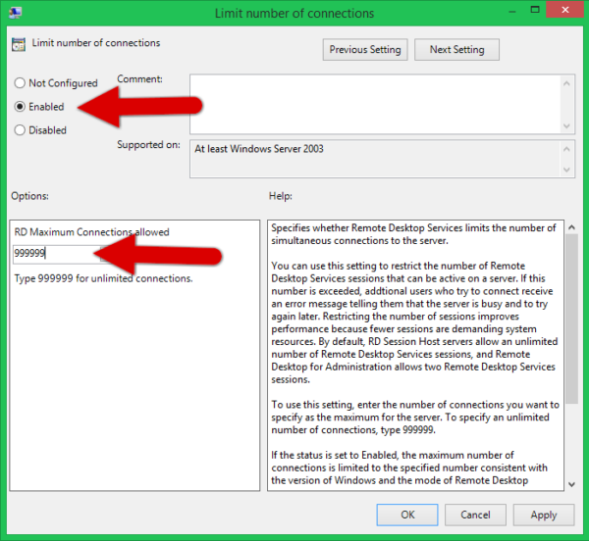The width and height of the screenshot is (589, 541).
Task: Click the Help panel scroll down arrow
Action: [x=571, y=484]
